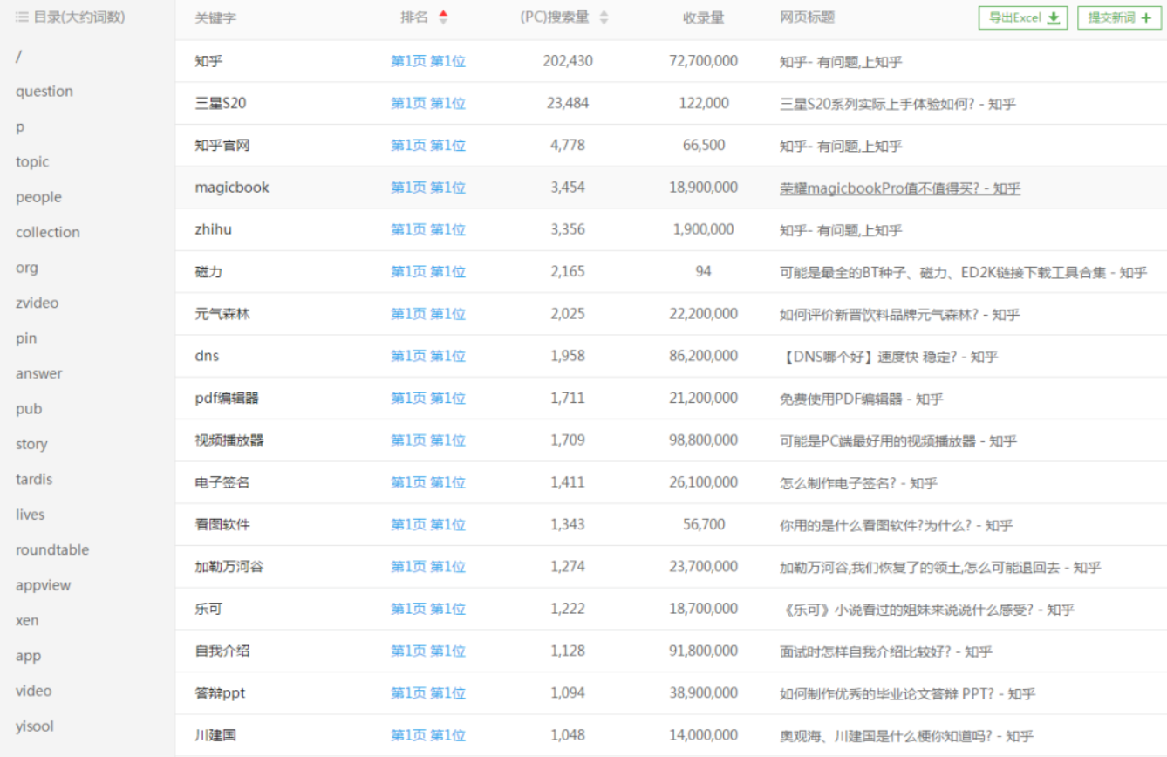Screen dimensions: 1167x757
Task: Click the keyword 答辩ppt
Action: [x=221, y=693]
